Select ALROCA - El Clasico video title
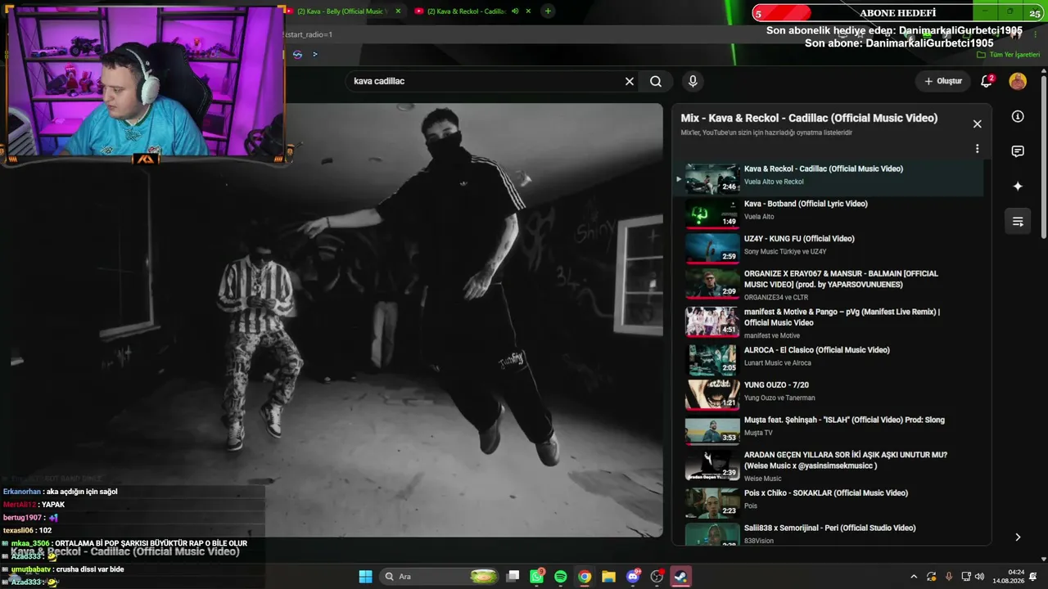 click(x=816, y=350)
